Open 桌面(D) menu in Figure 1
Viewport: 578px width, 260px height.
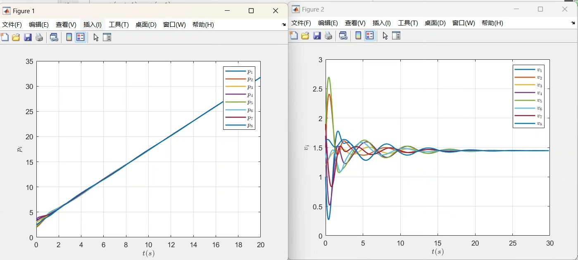coord(146,25)
